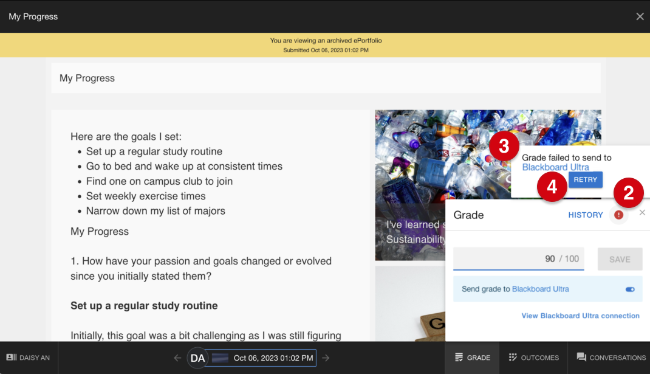Open View Blackboard Ultra connection link
650x374 pixels.
pos(580,316)
